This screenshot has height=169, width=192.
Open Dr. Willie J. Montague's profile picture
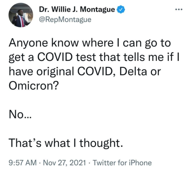point(21,15)
